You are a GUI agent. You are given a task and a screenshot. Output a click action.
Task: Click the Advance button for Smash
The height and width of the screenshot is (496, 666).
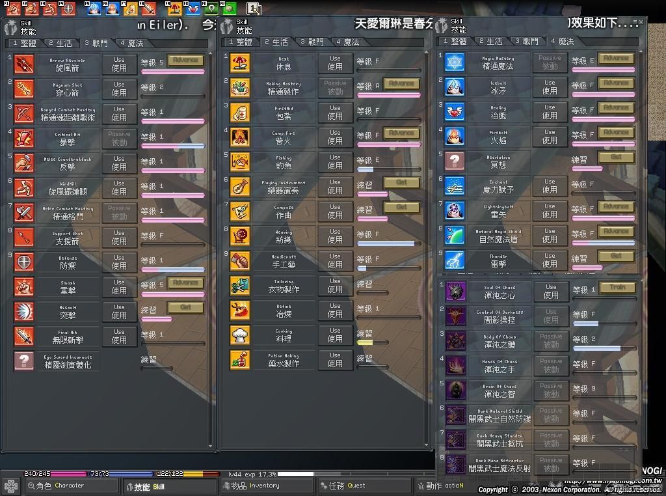185,282
